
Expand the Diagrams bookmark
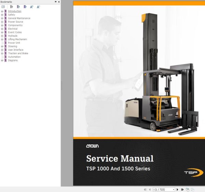click(x=2, y=60)
